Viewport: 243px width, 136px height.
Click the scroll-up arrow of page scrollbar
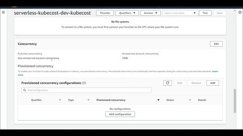point(235,11)
